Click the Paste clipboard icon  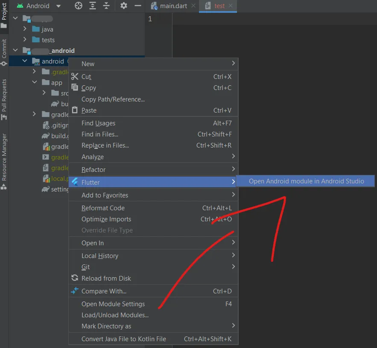pos(75,110)
